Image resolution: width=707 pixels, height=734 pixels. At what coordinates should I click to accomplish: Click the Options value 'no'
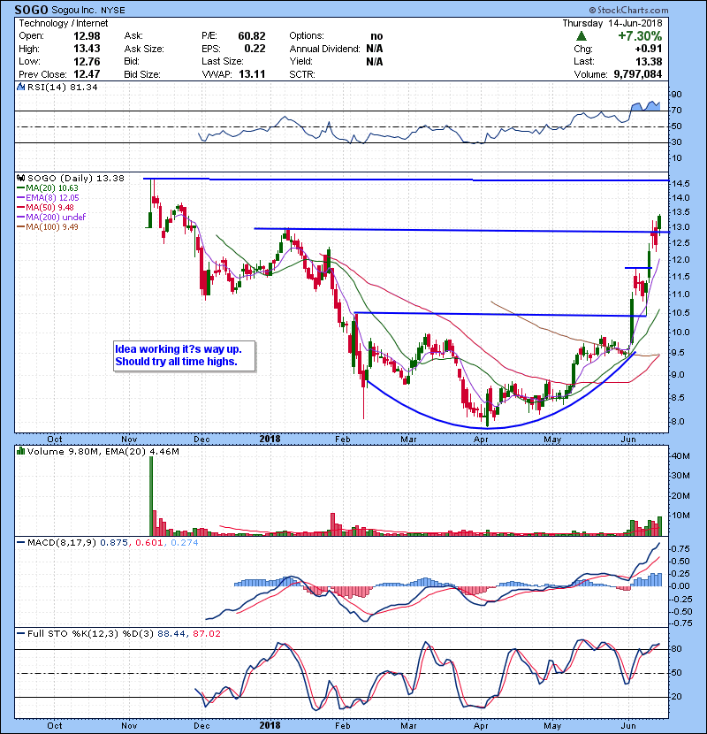point(376,36)
